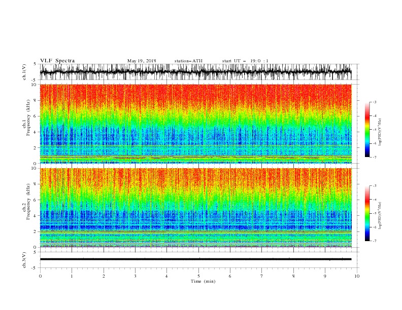Click time axis tick label "9"
402x310 pixels.
coord(325,276)
